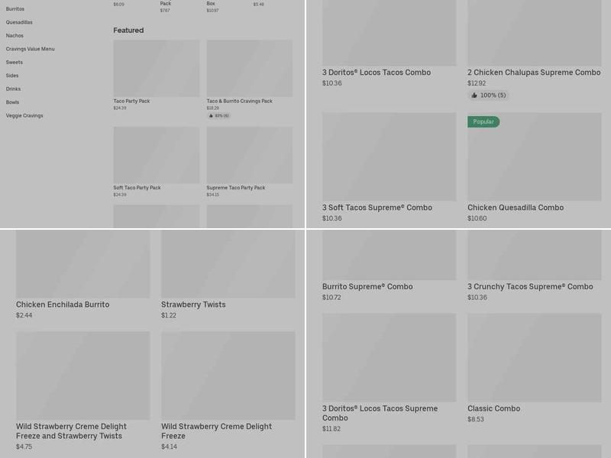Select the Drinks category

tap(13, 89)
